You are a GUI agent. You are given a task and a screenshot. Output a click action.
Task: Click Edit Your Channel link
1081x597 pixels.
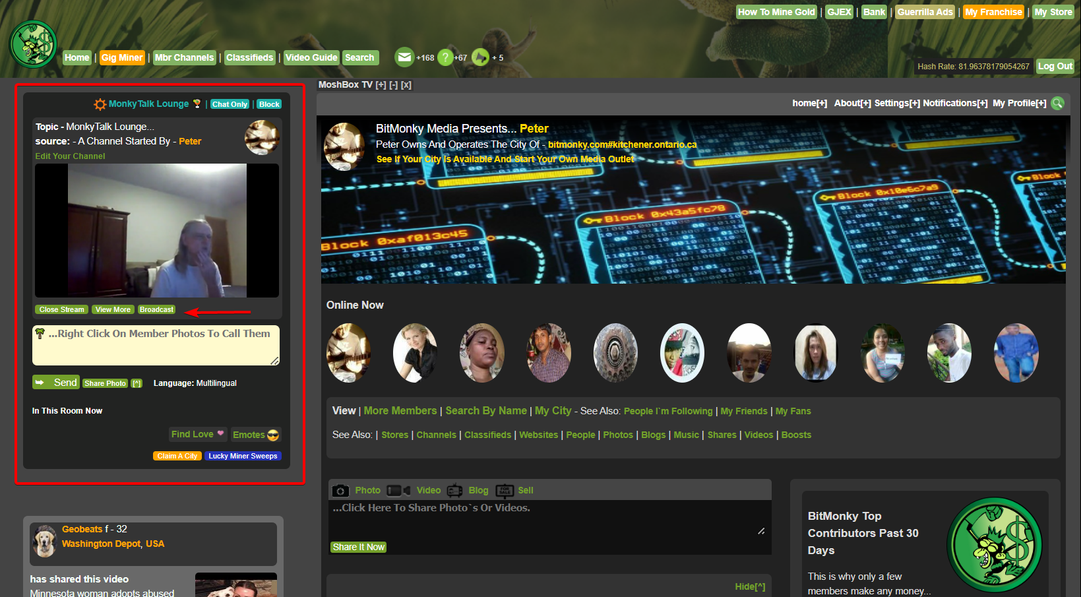coord(70,156)
